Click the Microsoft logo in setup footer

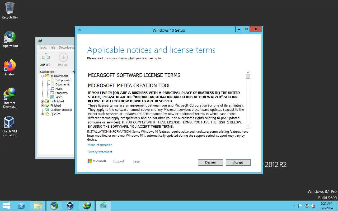pos(97,161)
